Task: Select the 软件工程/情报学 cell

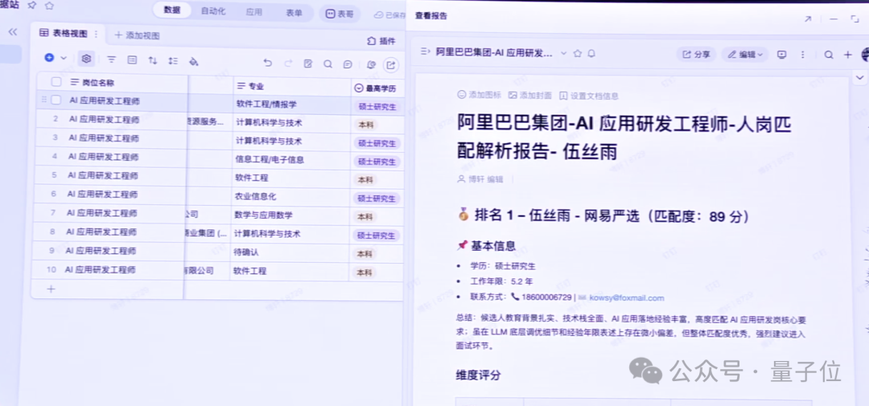Action: [x=291, y=105]
